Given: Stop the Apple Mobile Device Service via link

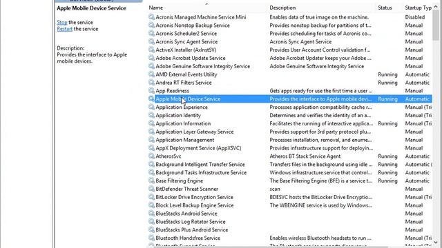Looking at the screenshot, I should [x=62, y=22].
